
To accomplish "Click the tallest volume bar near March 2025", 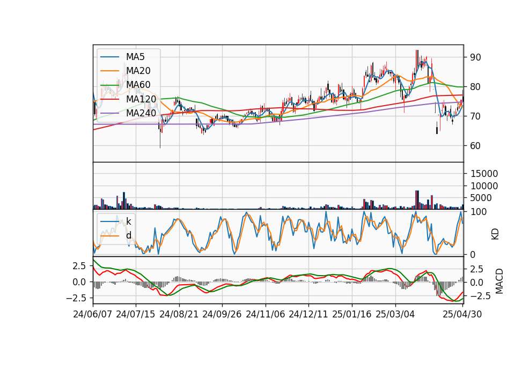I will click(417, 199).
